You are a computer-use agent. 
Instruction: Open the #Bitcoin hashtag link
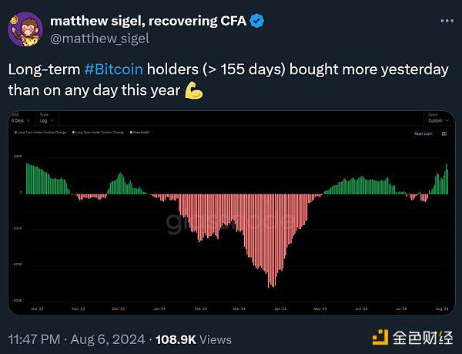click(x=113, y=69)
